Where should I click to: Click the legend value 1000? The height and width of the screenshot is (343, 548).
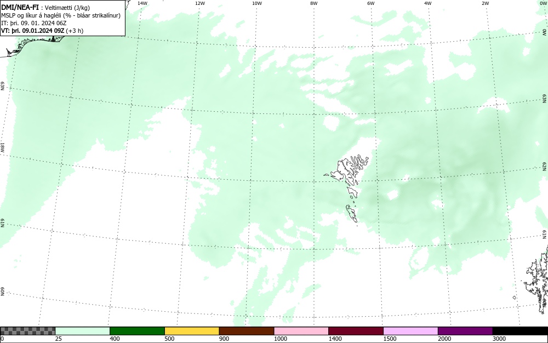click(x=280, y=339)
